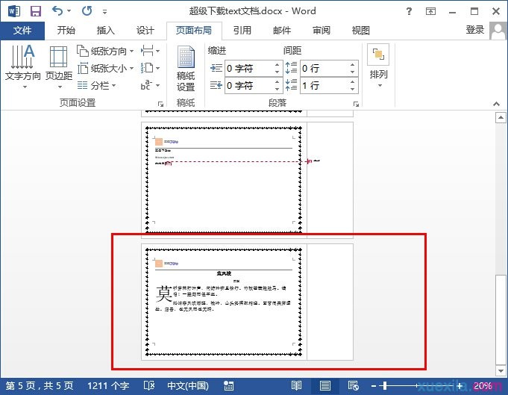Click the 登录 sign-in link
The width and height of the screenshot is (508, 395).
point(475,30)
